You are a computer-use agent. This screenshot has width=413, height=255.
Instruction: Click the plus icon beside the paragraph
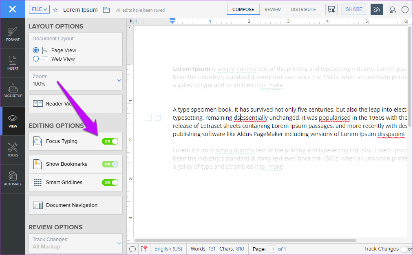(148, 117)
